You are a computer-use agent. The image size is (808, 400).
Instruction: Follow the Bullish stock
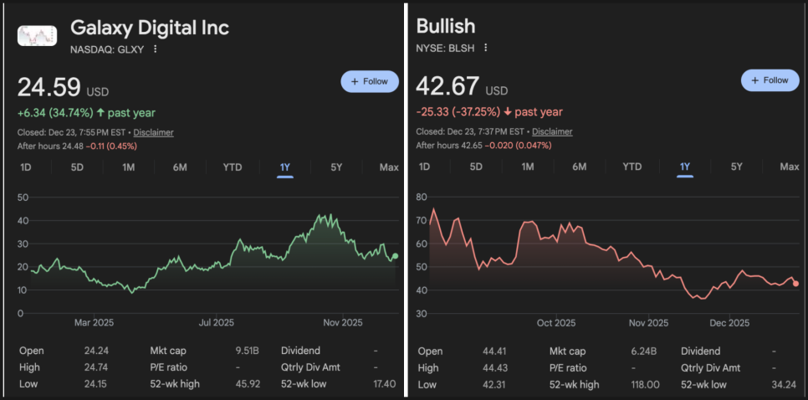coord(770,80)
